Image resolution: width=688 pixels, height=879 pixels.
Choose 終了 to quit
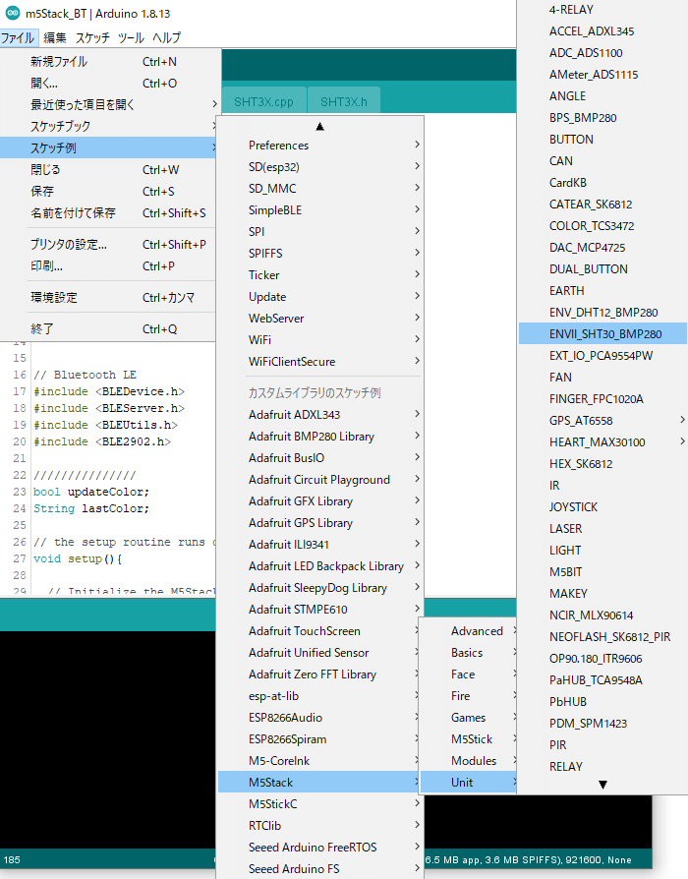tap(107, 329)
